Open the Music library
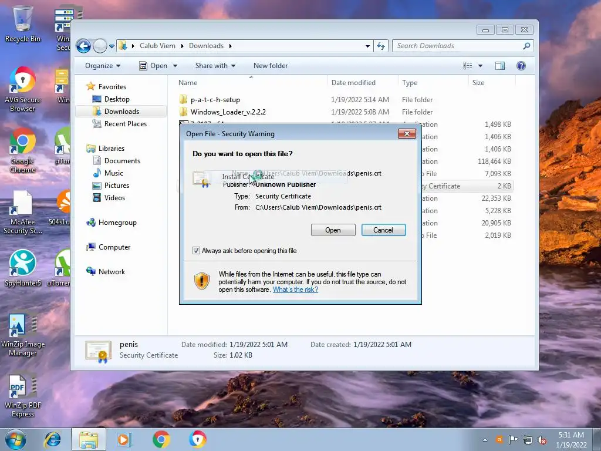601x451 pixels. point(113,173)
